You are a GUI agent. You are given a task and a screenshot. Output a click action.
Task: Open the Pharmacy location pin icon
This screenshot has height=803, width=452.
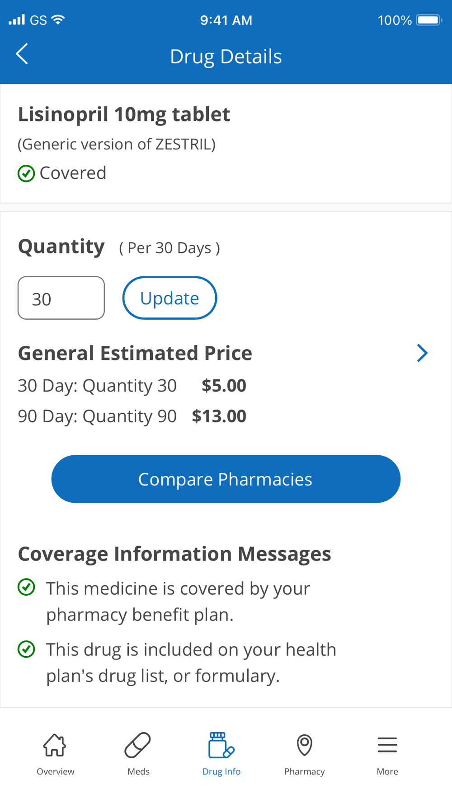click(304, 745)
